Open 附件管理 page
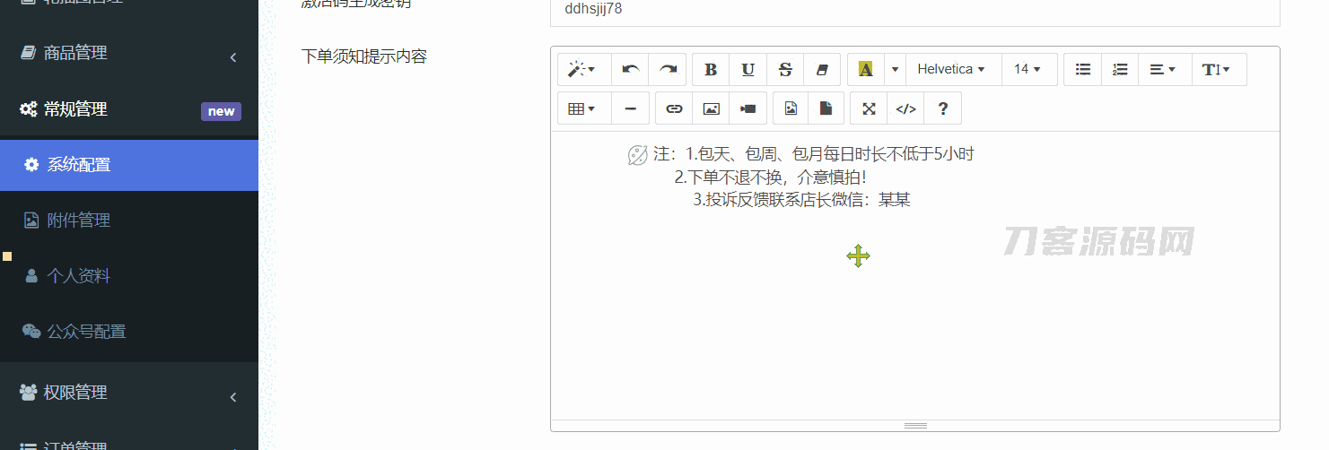Screen dimensions: 1329x450 [x=129, y=221]
